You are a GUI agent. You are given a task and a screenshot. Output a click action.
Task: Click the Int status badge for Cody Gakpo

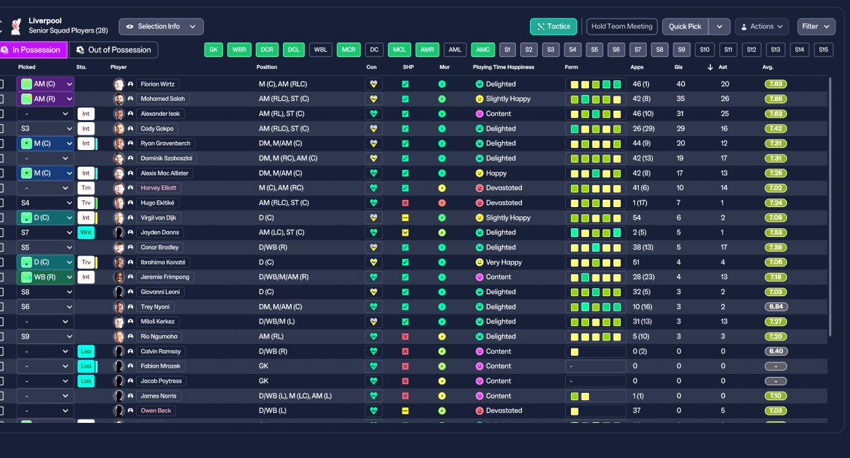(x=86, y=129)
